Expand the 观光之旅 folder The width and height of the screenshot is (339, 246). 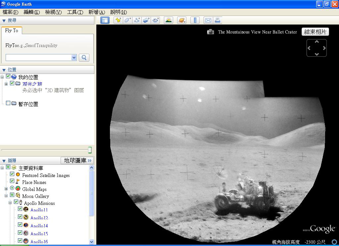point(6,84)
